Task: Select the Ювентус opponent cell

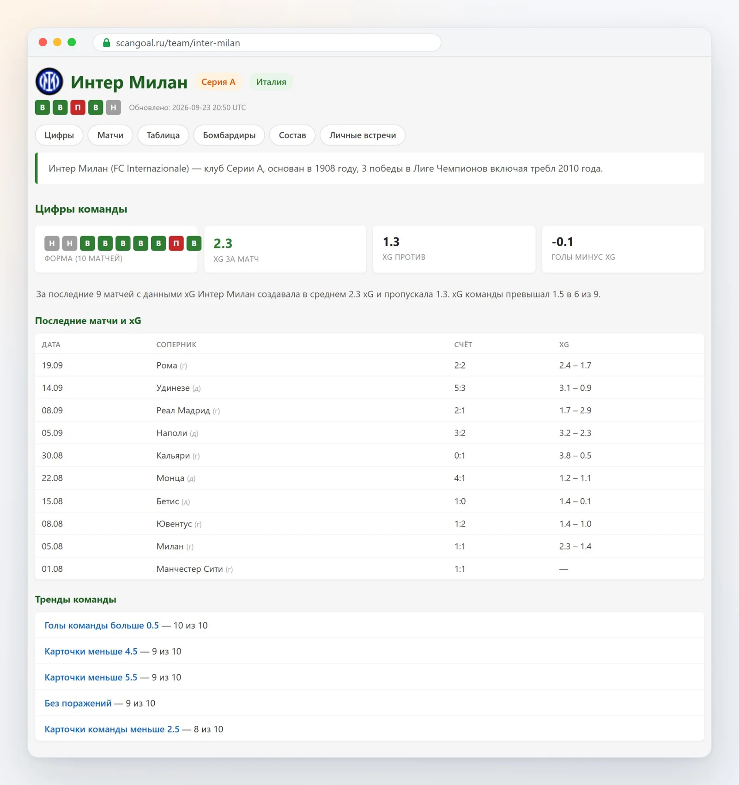Action: tap(179, 524)
